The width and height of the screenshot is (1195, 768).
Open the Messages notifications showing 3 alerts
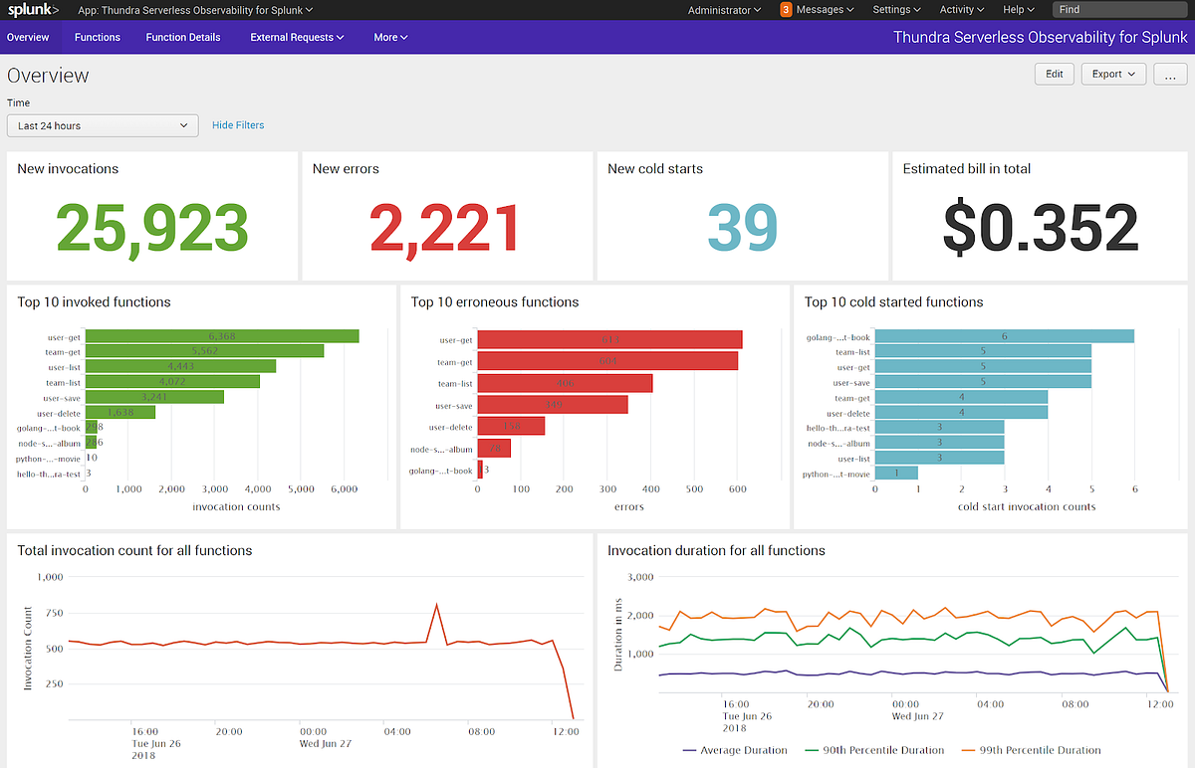tap(817, 9)
